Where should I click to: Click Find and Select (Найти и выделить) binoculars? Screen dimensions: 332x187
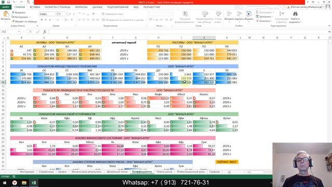(295, 14)
